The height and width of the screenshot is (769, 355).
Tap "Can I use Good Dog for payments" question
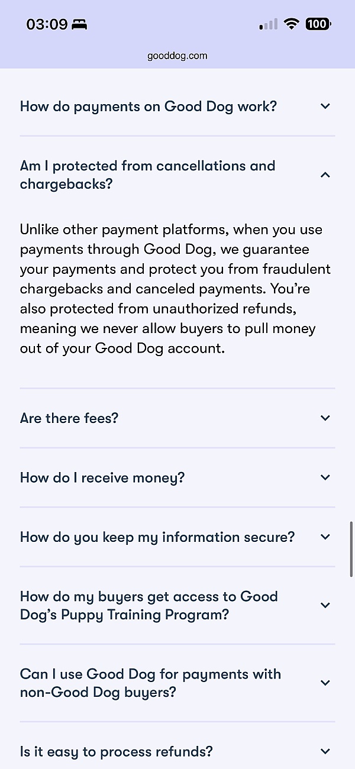[150, 683]
